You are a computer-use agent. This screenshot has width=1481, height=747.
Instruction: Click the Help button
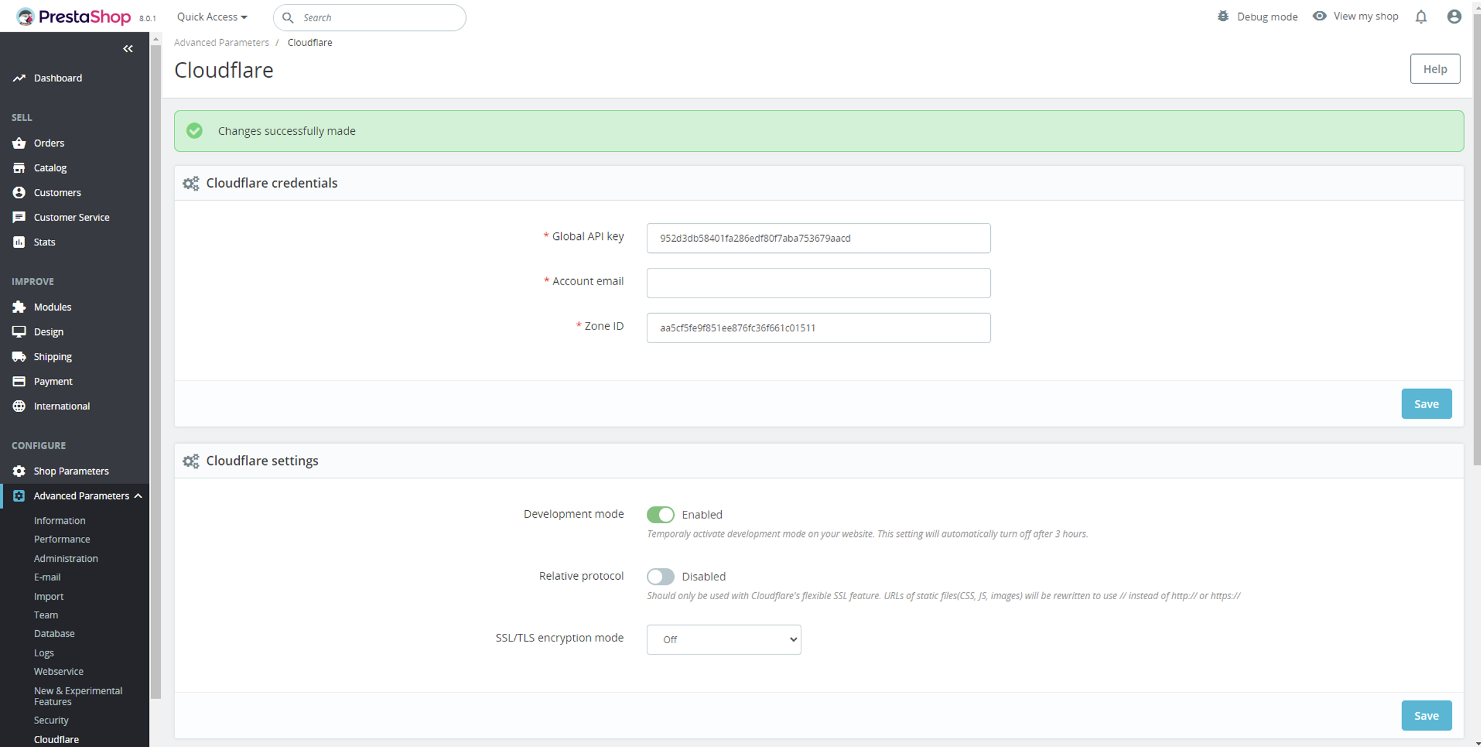[x=1435, y=69]
